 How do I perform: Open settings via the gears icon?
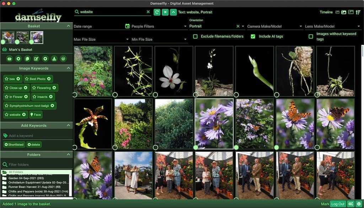tap(350, 204)
